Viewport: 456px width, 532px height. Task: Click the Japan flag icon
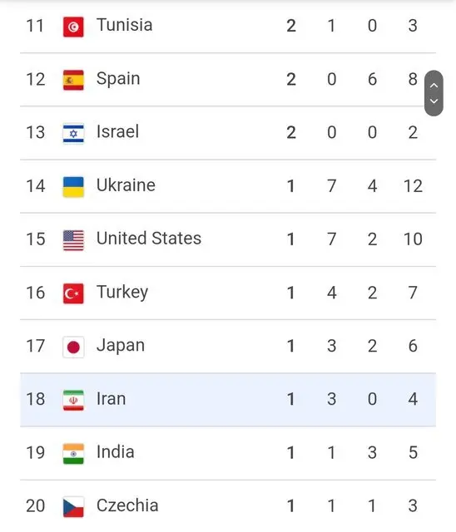click(73, 347)
